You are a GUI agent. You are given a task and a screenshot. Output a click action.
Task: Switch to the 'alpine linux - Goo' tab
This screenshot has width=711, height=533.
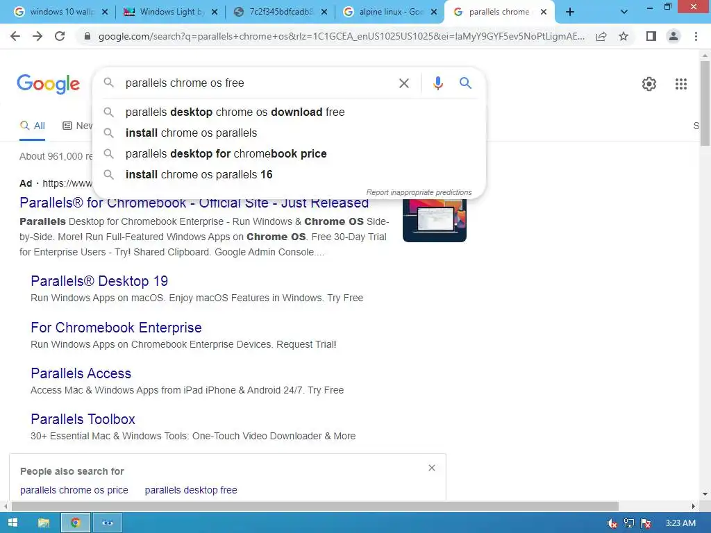tap(390, 12)
